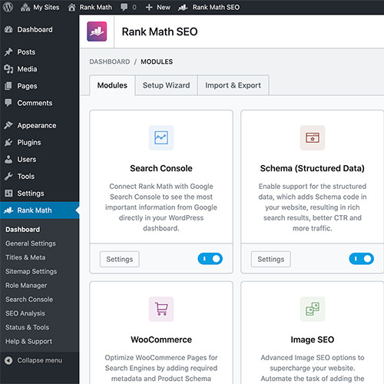Click the WooCommerce cart icon

161,309
